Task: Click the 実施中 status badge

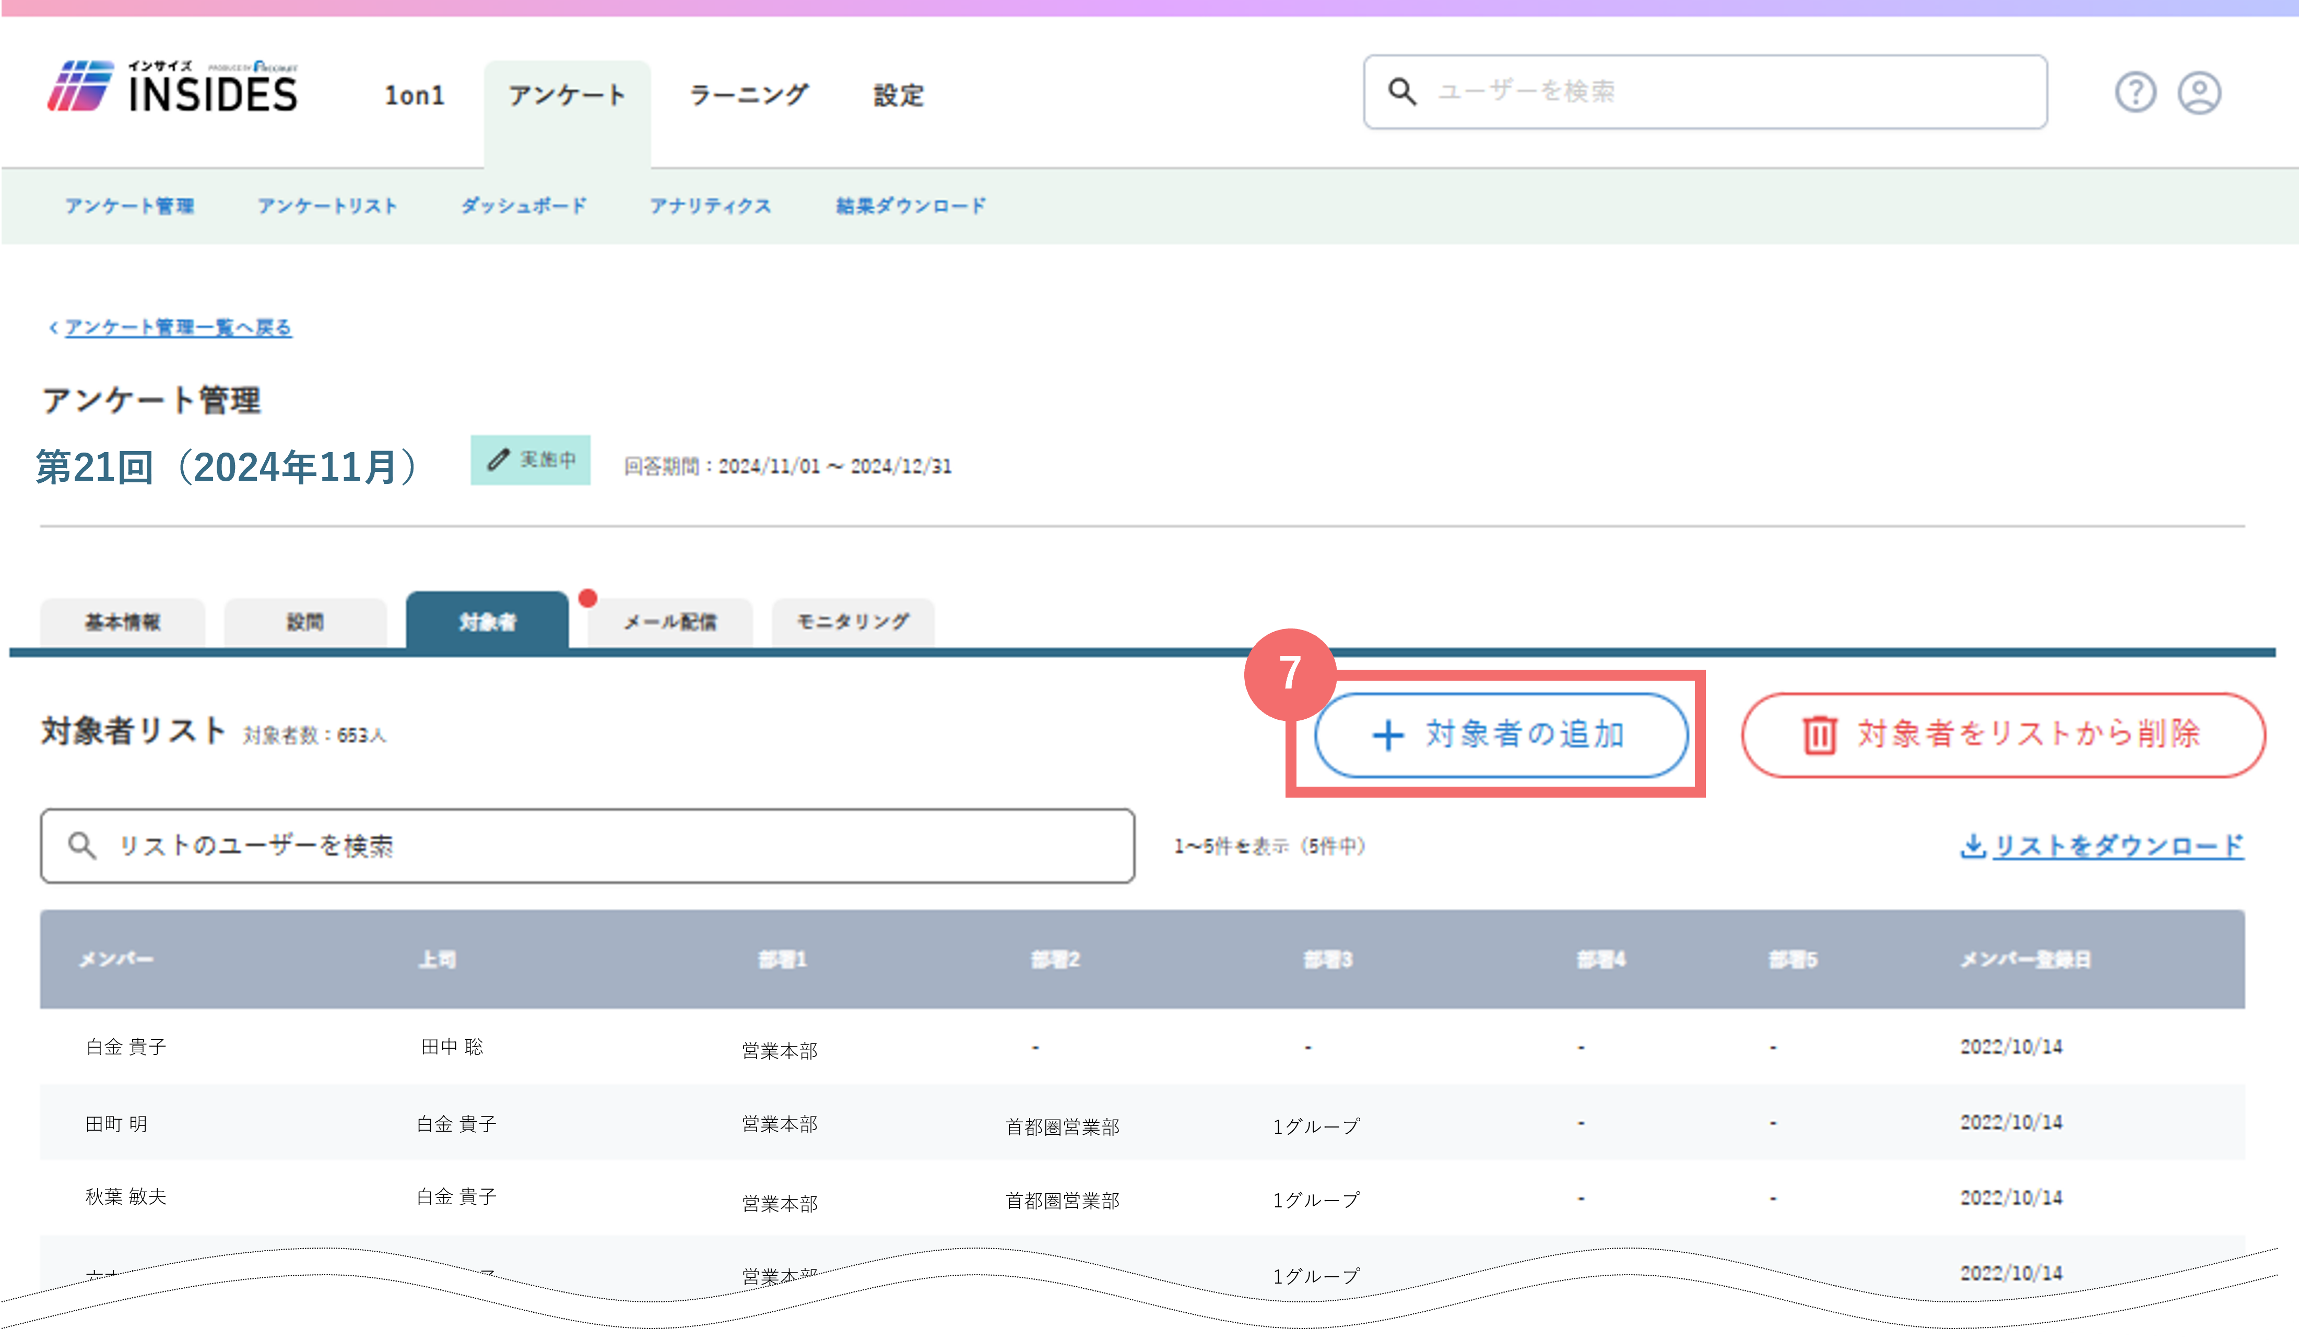Action: tap(530, 460)
